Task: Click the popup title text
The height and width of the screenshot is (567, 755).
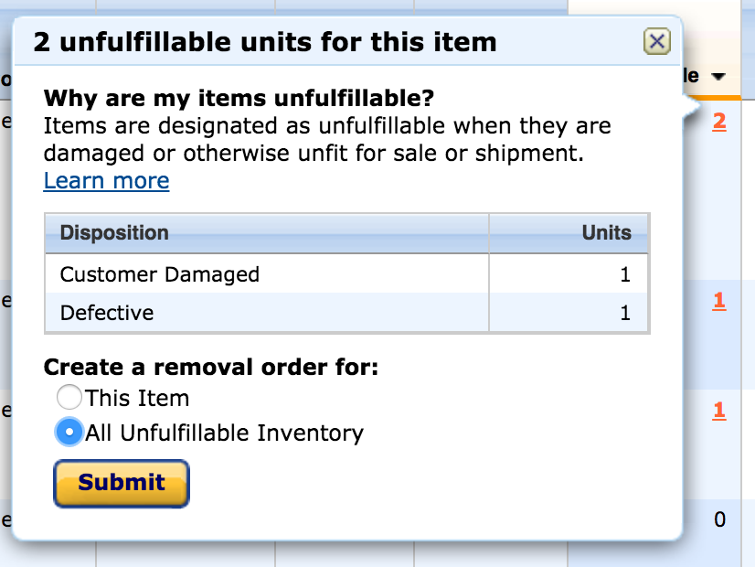Action: pos(265,42)
